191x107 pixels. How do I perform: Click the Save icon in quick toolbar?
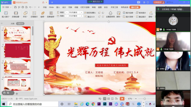tap(15, 7)
